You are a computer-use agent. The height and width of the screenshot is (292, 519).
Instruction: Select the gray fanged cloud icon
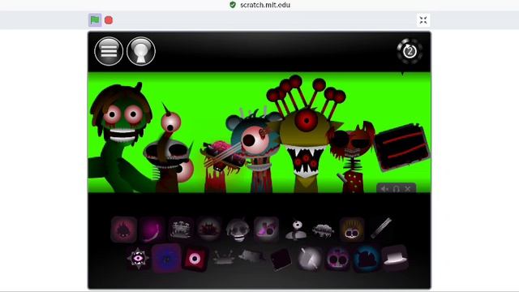tap(323, 230)
